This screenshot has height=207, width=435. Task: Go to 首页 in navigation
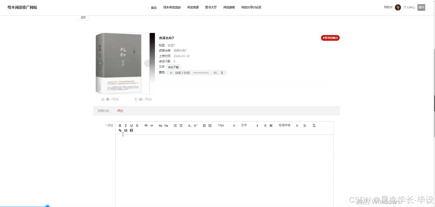point(154,8)
